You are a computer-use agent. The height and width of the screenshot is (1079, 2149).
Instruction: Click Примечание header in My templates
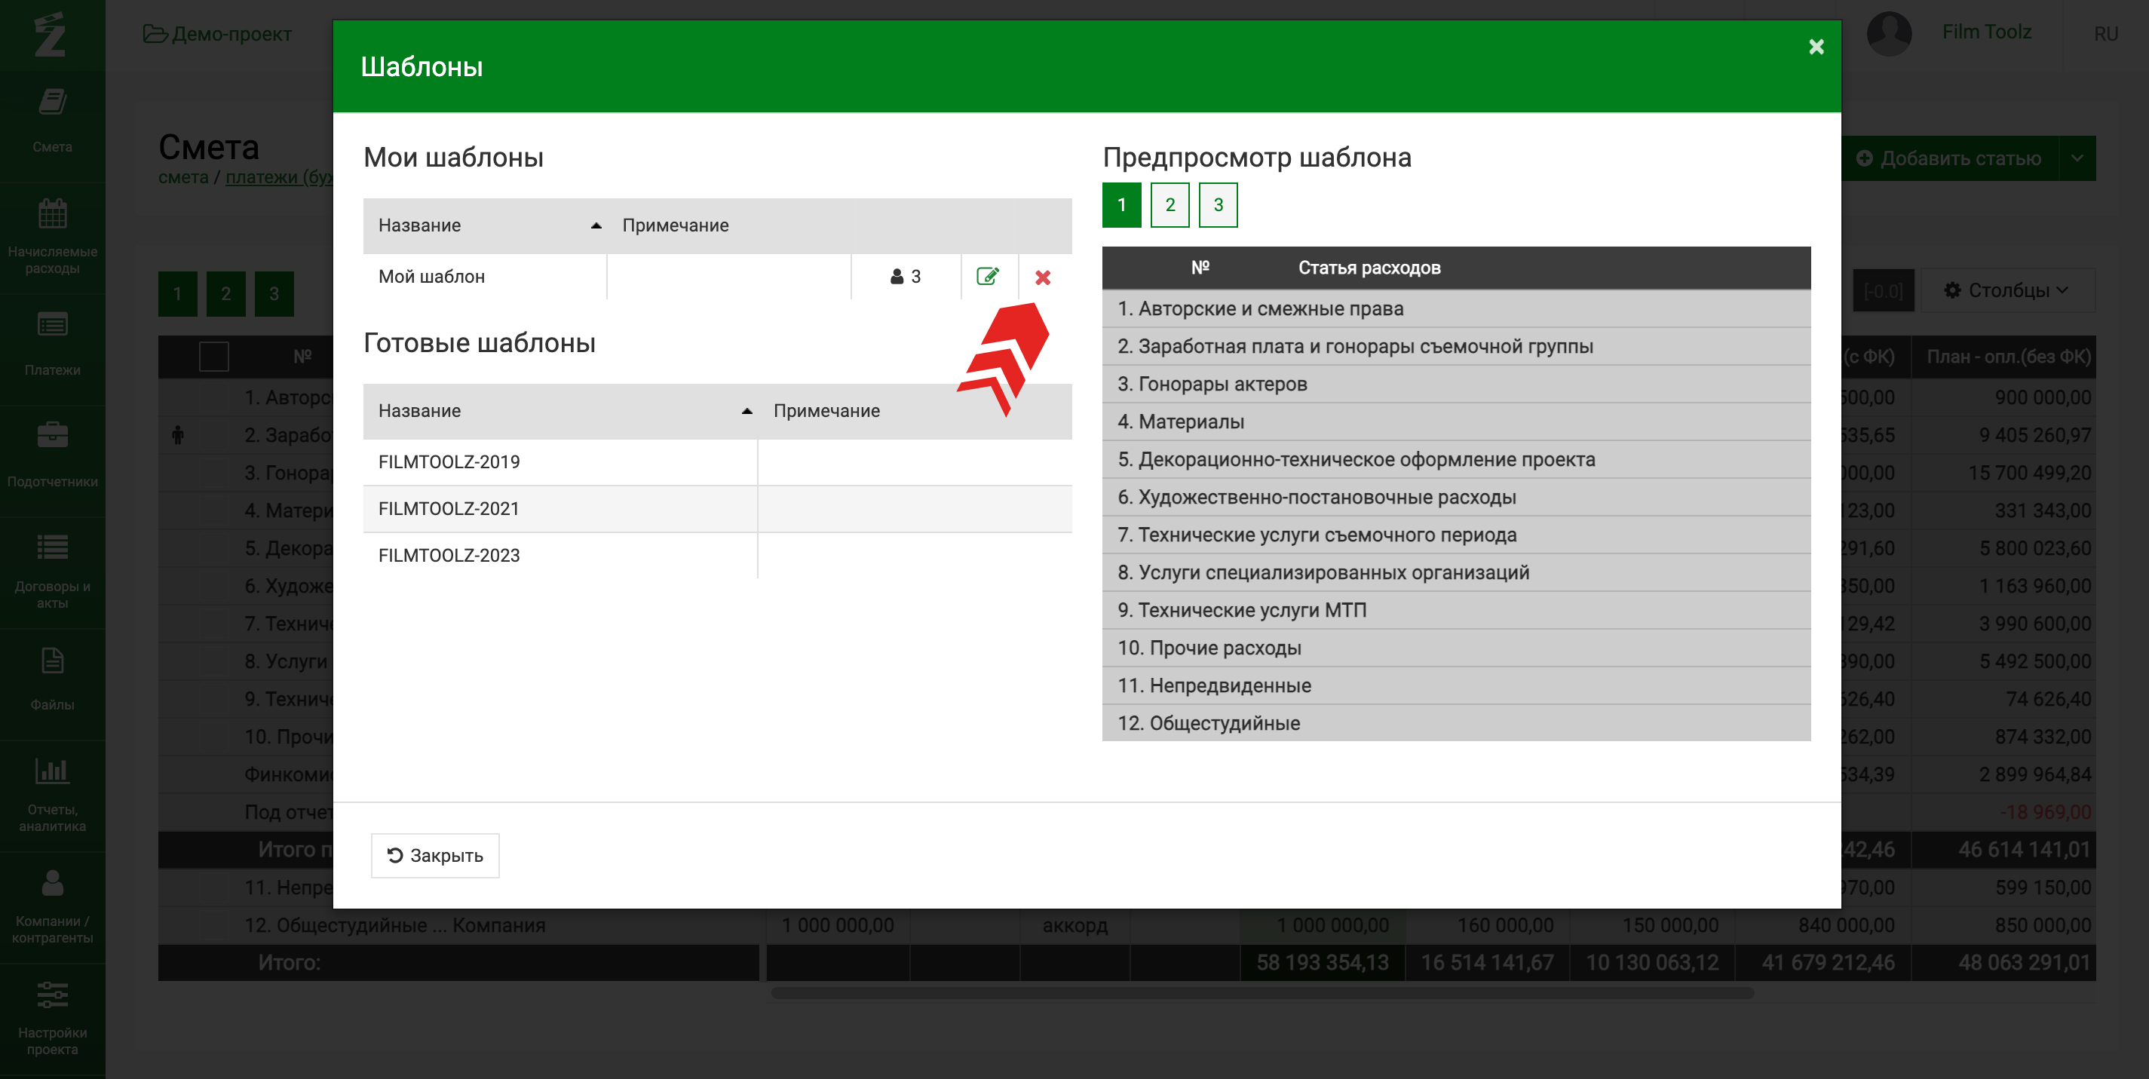(675, 225)
